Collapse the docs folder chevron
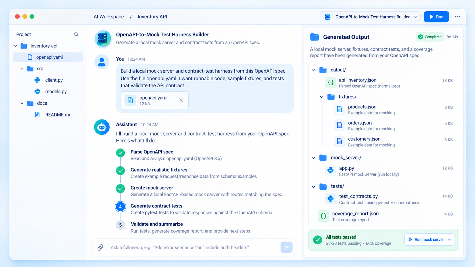 [22, 103]
